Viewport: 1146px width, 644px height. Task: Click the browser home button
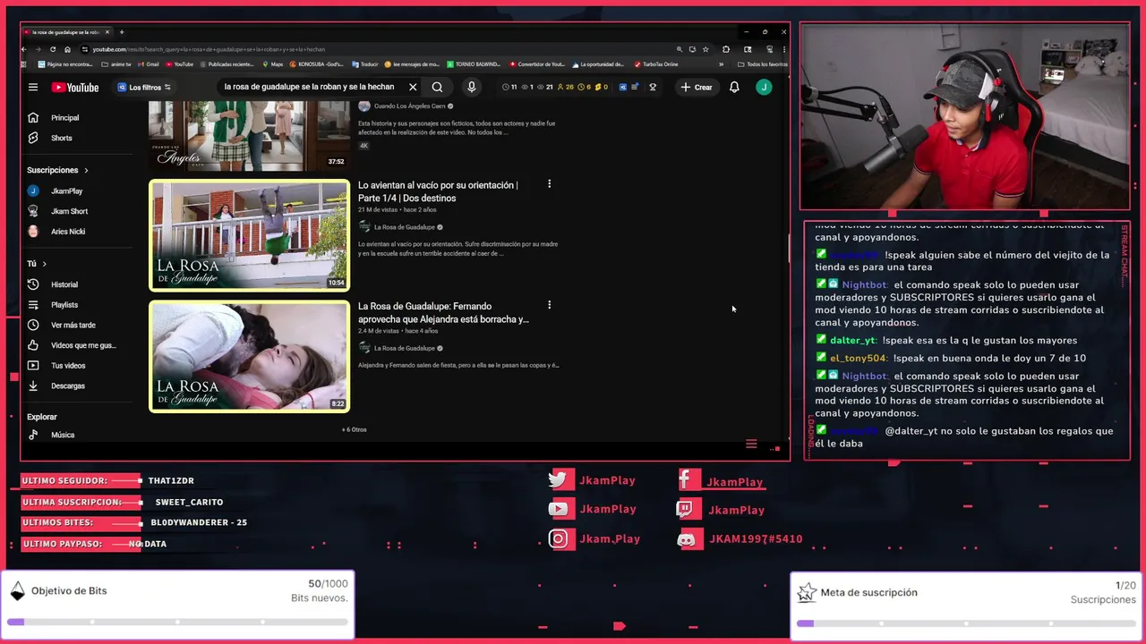pos(67,49)
